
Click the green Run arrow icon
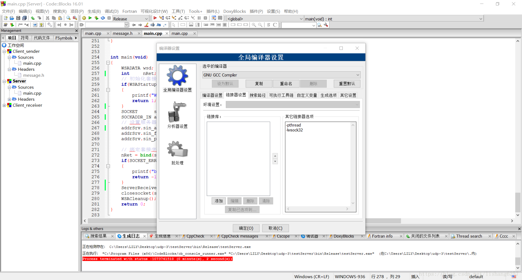(x=90, y=18)
